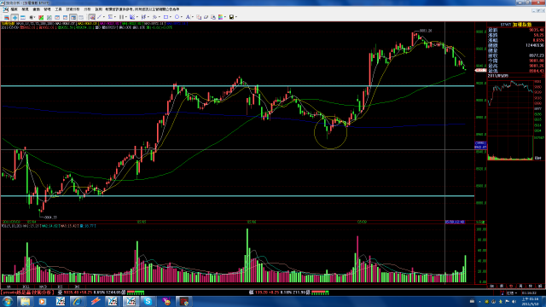The image size is (546, 307).
Task: Select the parallel vertical lines tool
Action: (121, 17)
